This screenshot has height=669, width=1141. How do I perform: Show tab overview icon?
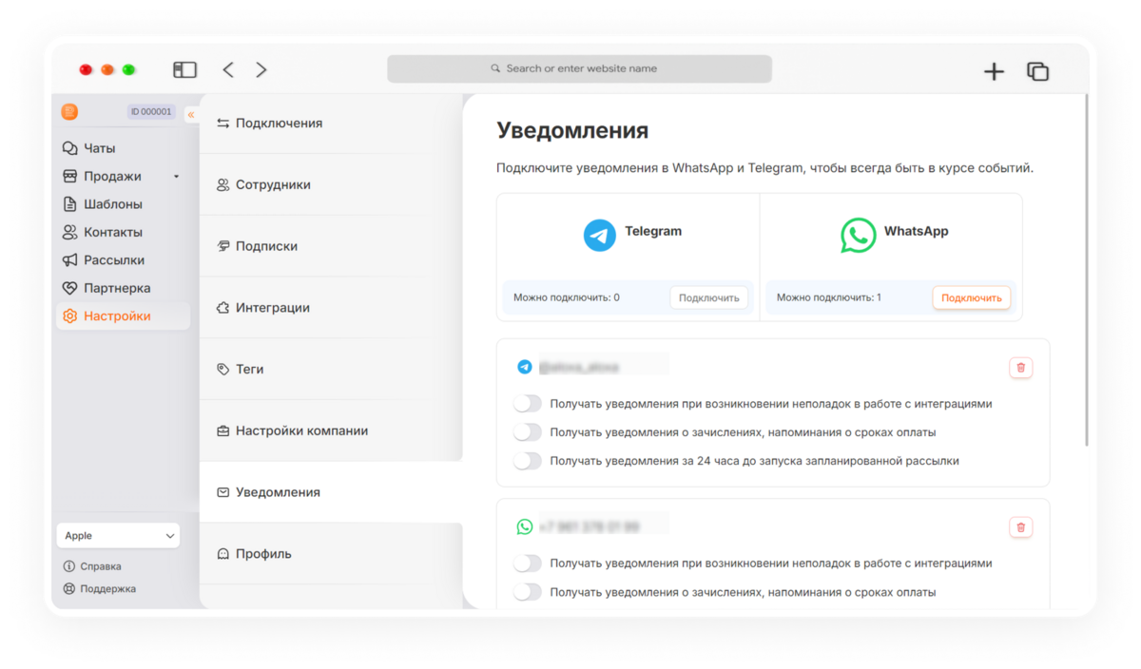[x=1037, y=71]
